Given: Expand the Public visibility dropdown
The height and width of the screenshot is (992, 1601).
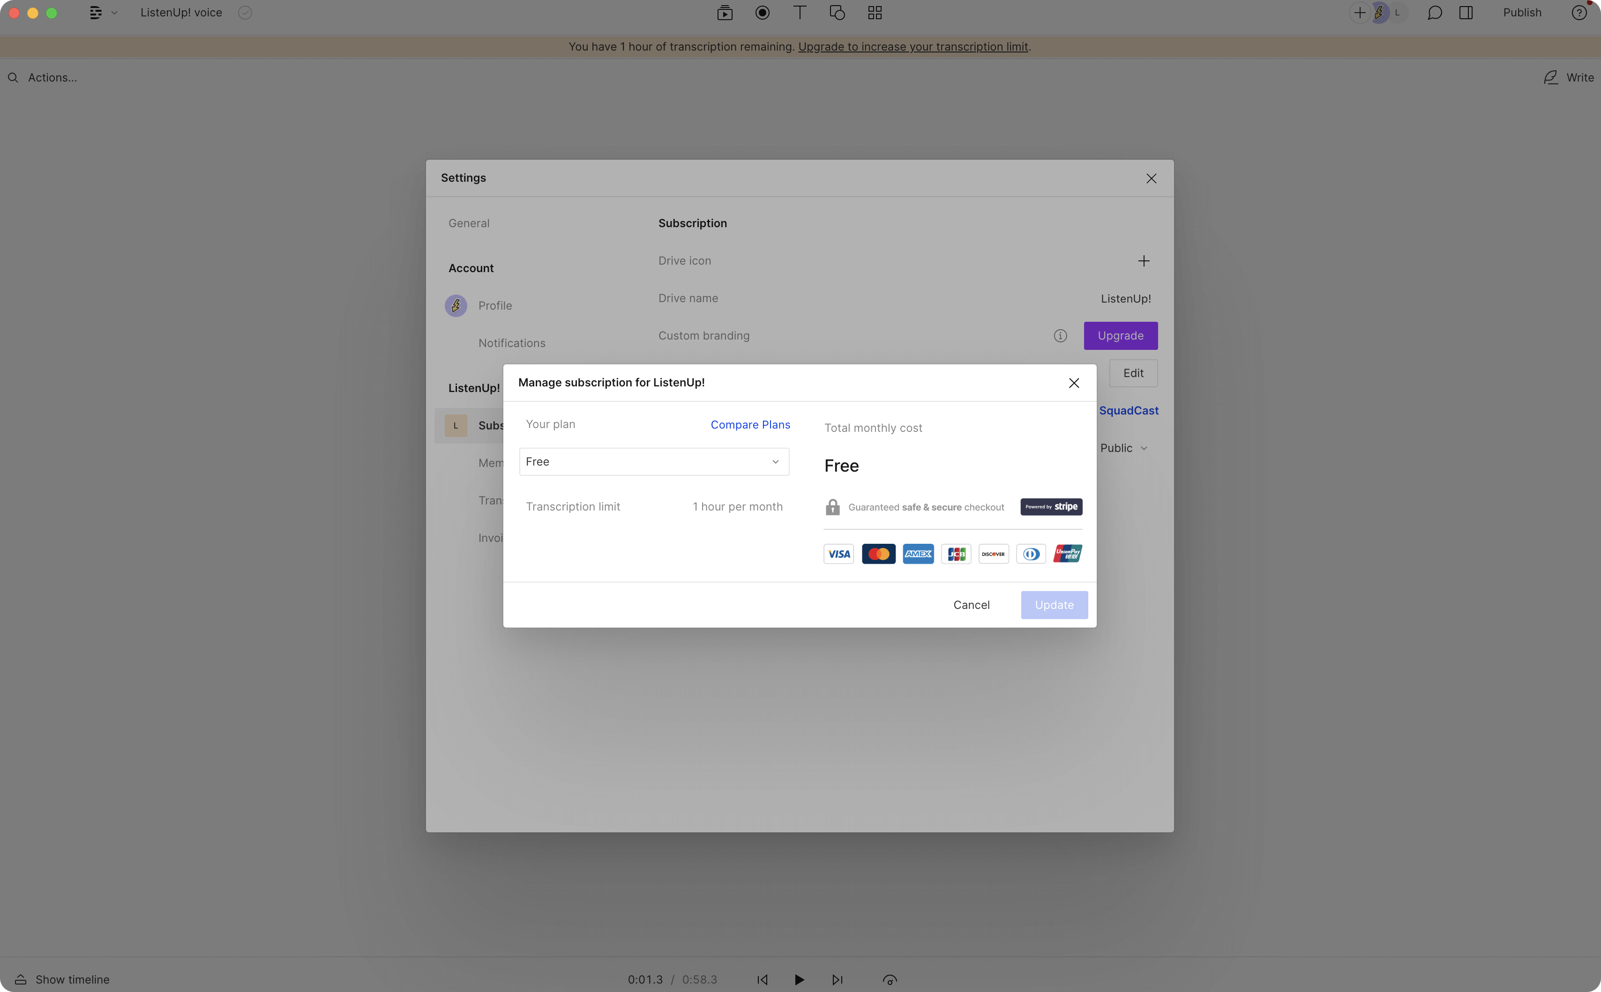Looking at the screenshot, I should (x=1123, y=448).
